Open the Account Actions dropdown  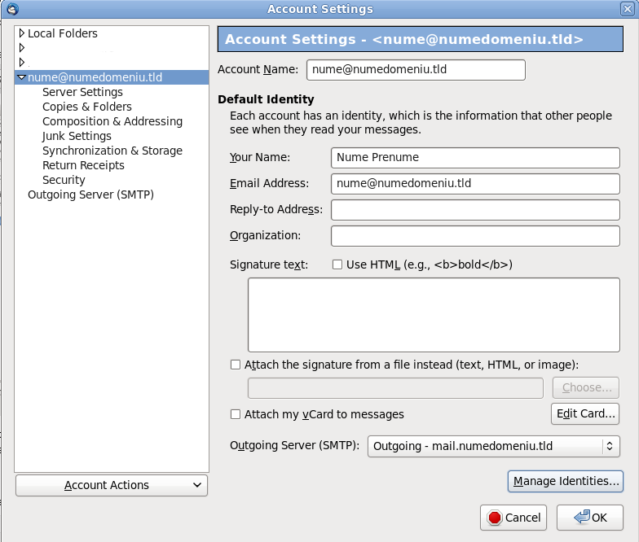pos(112,485)
